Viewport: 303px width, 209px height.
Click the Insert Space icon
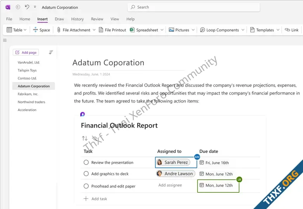(x=35, y=30)
